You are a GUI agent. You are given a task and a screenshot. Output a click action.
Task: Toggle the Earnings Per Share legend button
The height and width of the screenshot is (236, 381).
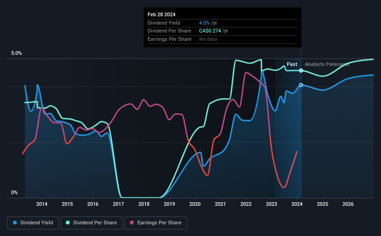[155, 223]
